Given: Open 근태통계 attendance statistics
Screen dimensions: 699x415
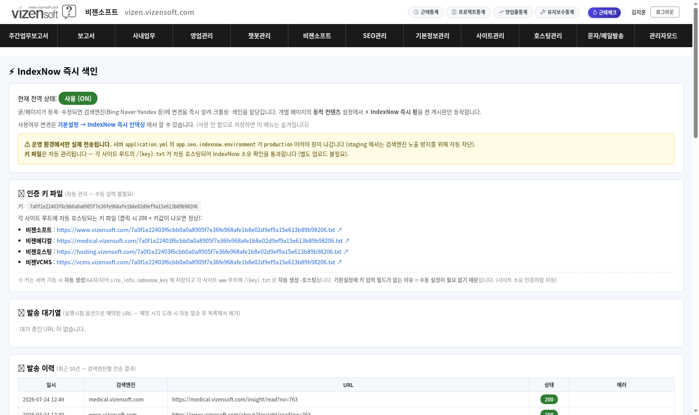Looking at the screenshot, I should (426, 12).
